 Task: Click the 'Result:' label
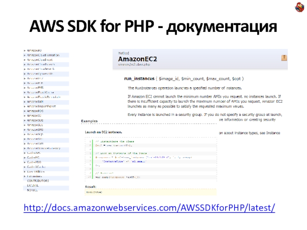click(x=91, y=187)
